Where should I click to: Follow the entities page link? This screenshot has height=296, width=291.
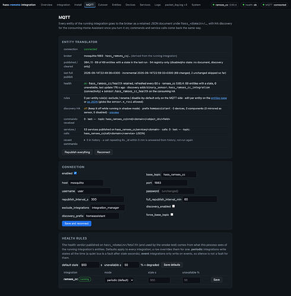219,98
